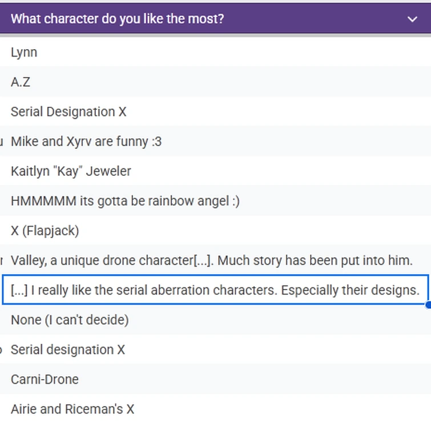
Task: Open the column header filter dropdown arrow
Action: (413, 19)
